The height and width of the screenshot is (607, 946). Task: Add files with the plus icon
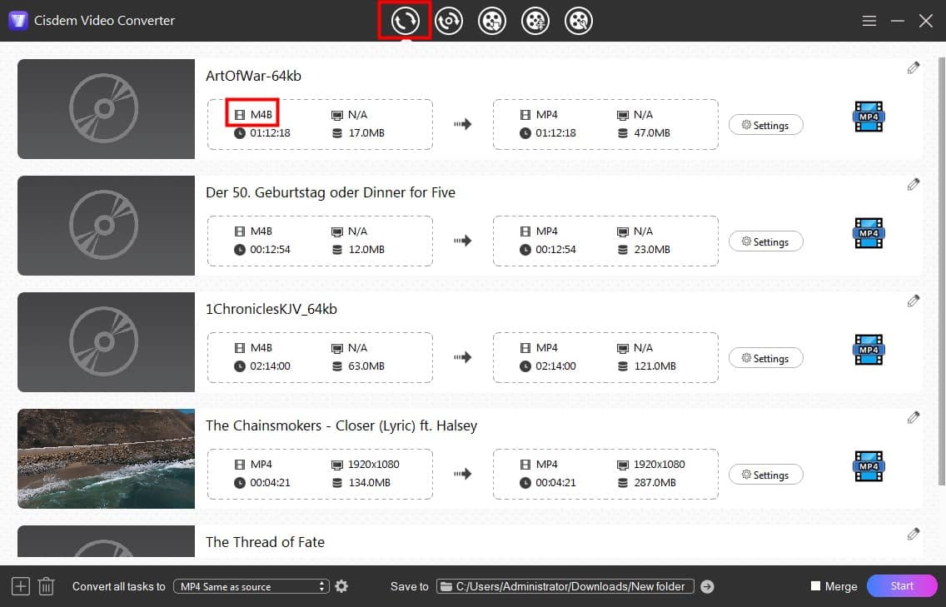click(21, 586)
